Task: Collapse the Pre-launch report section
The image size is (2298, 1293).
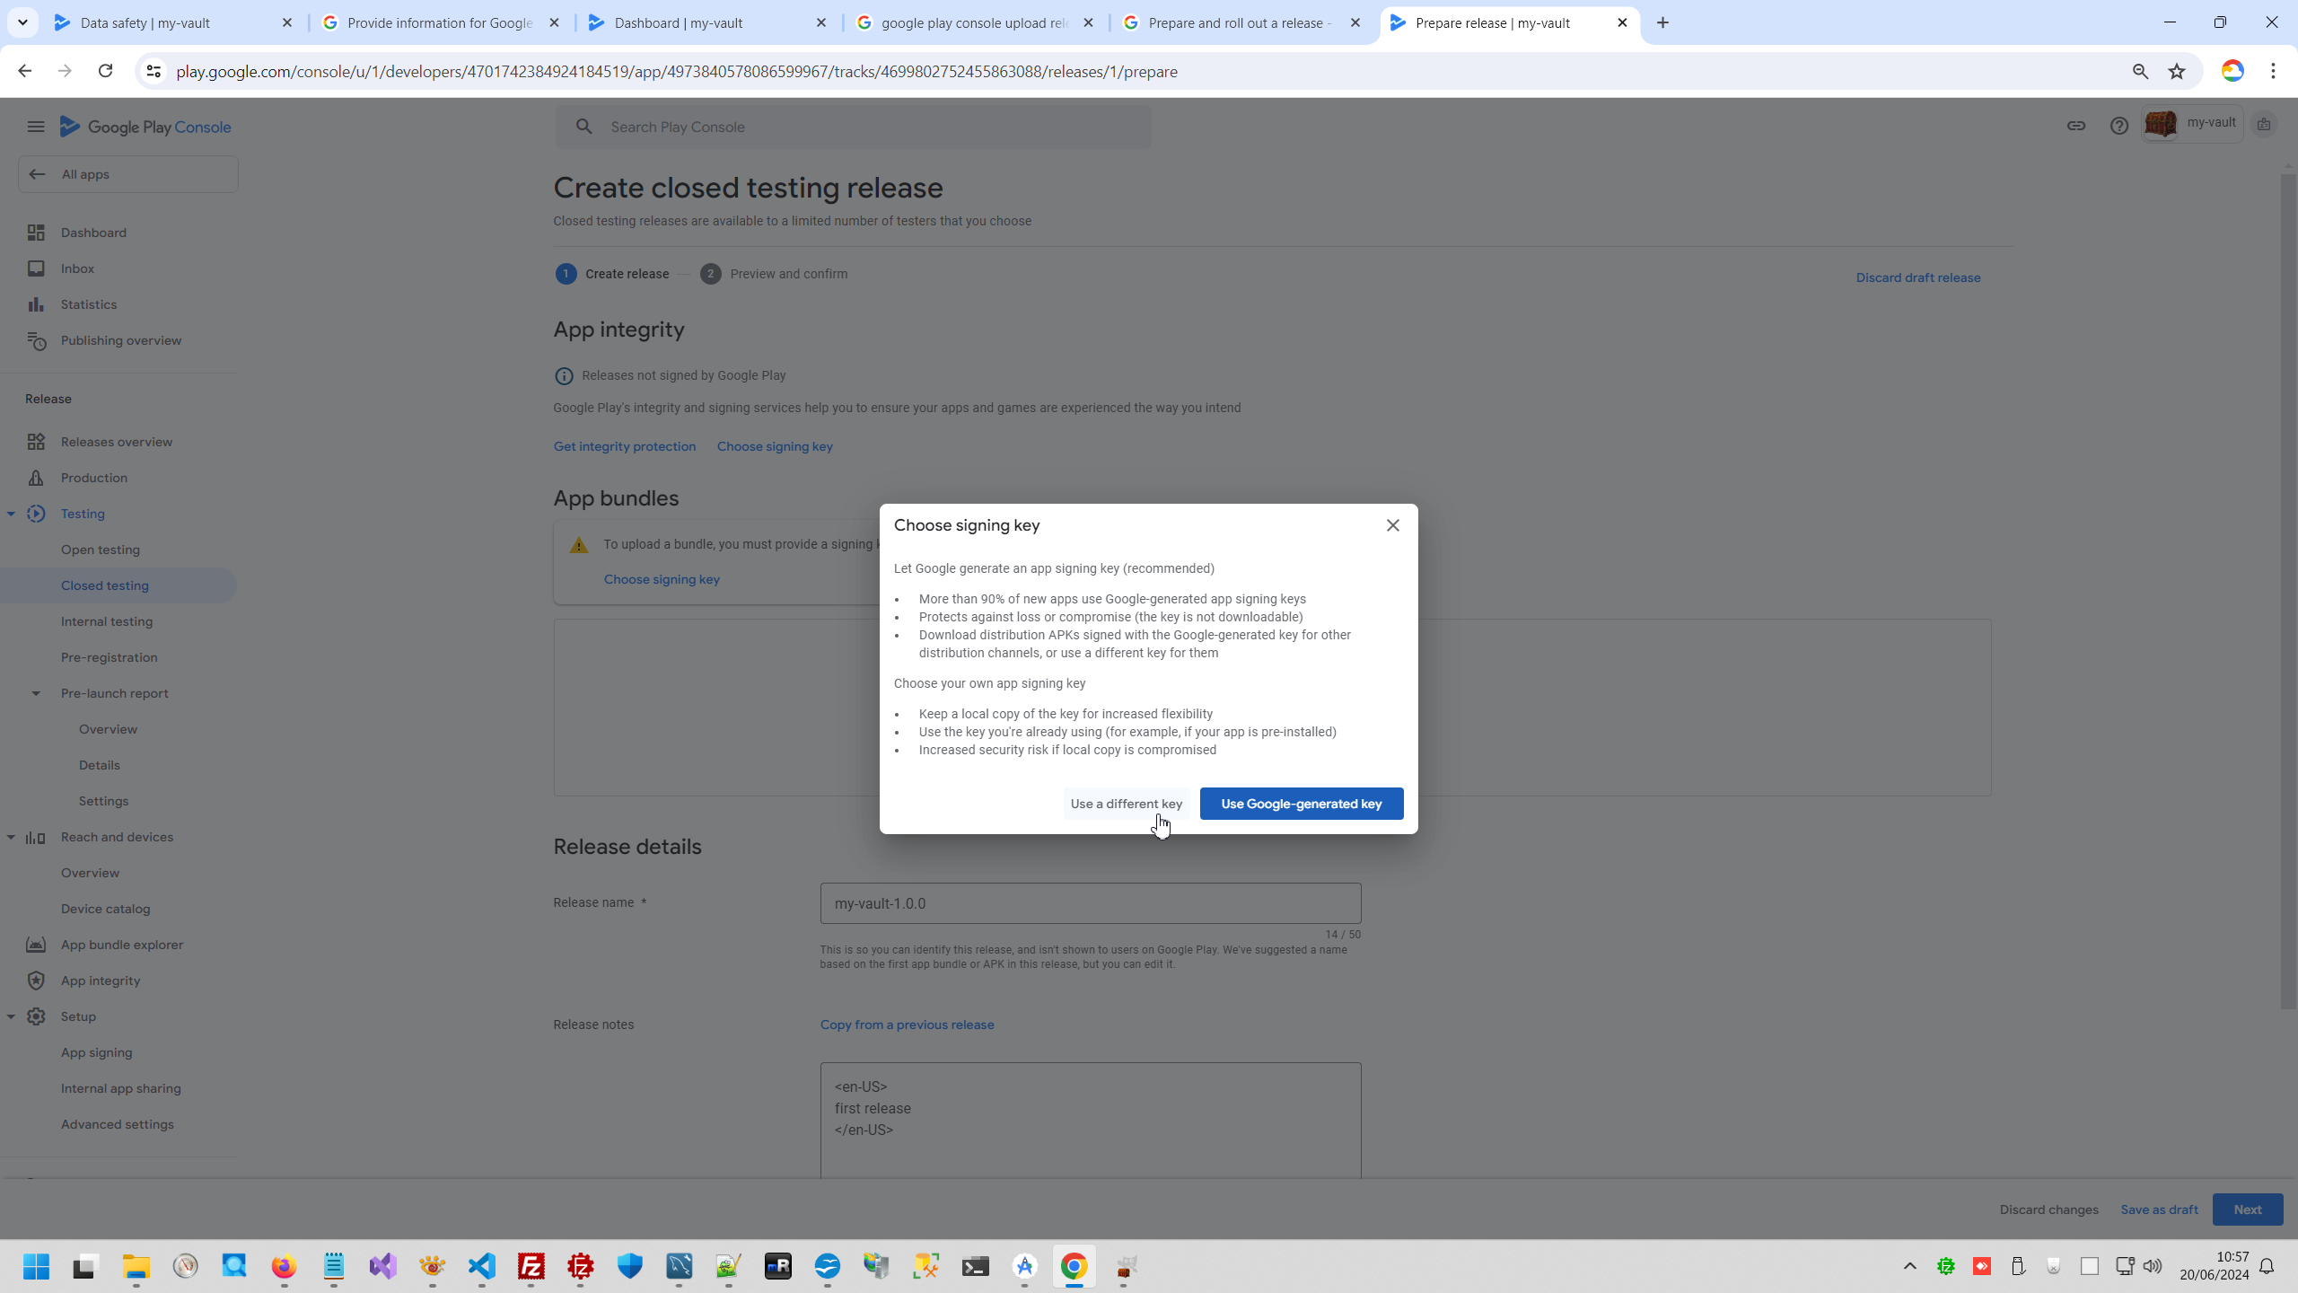Action: click(x=36, y=693)
